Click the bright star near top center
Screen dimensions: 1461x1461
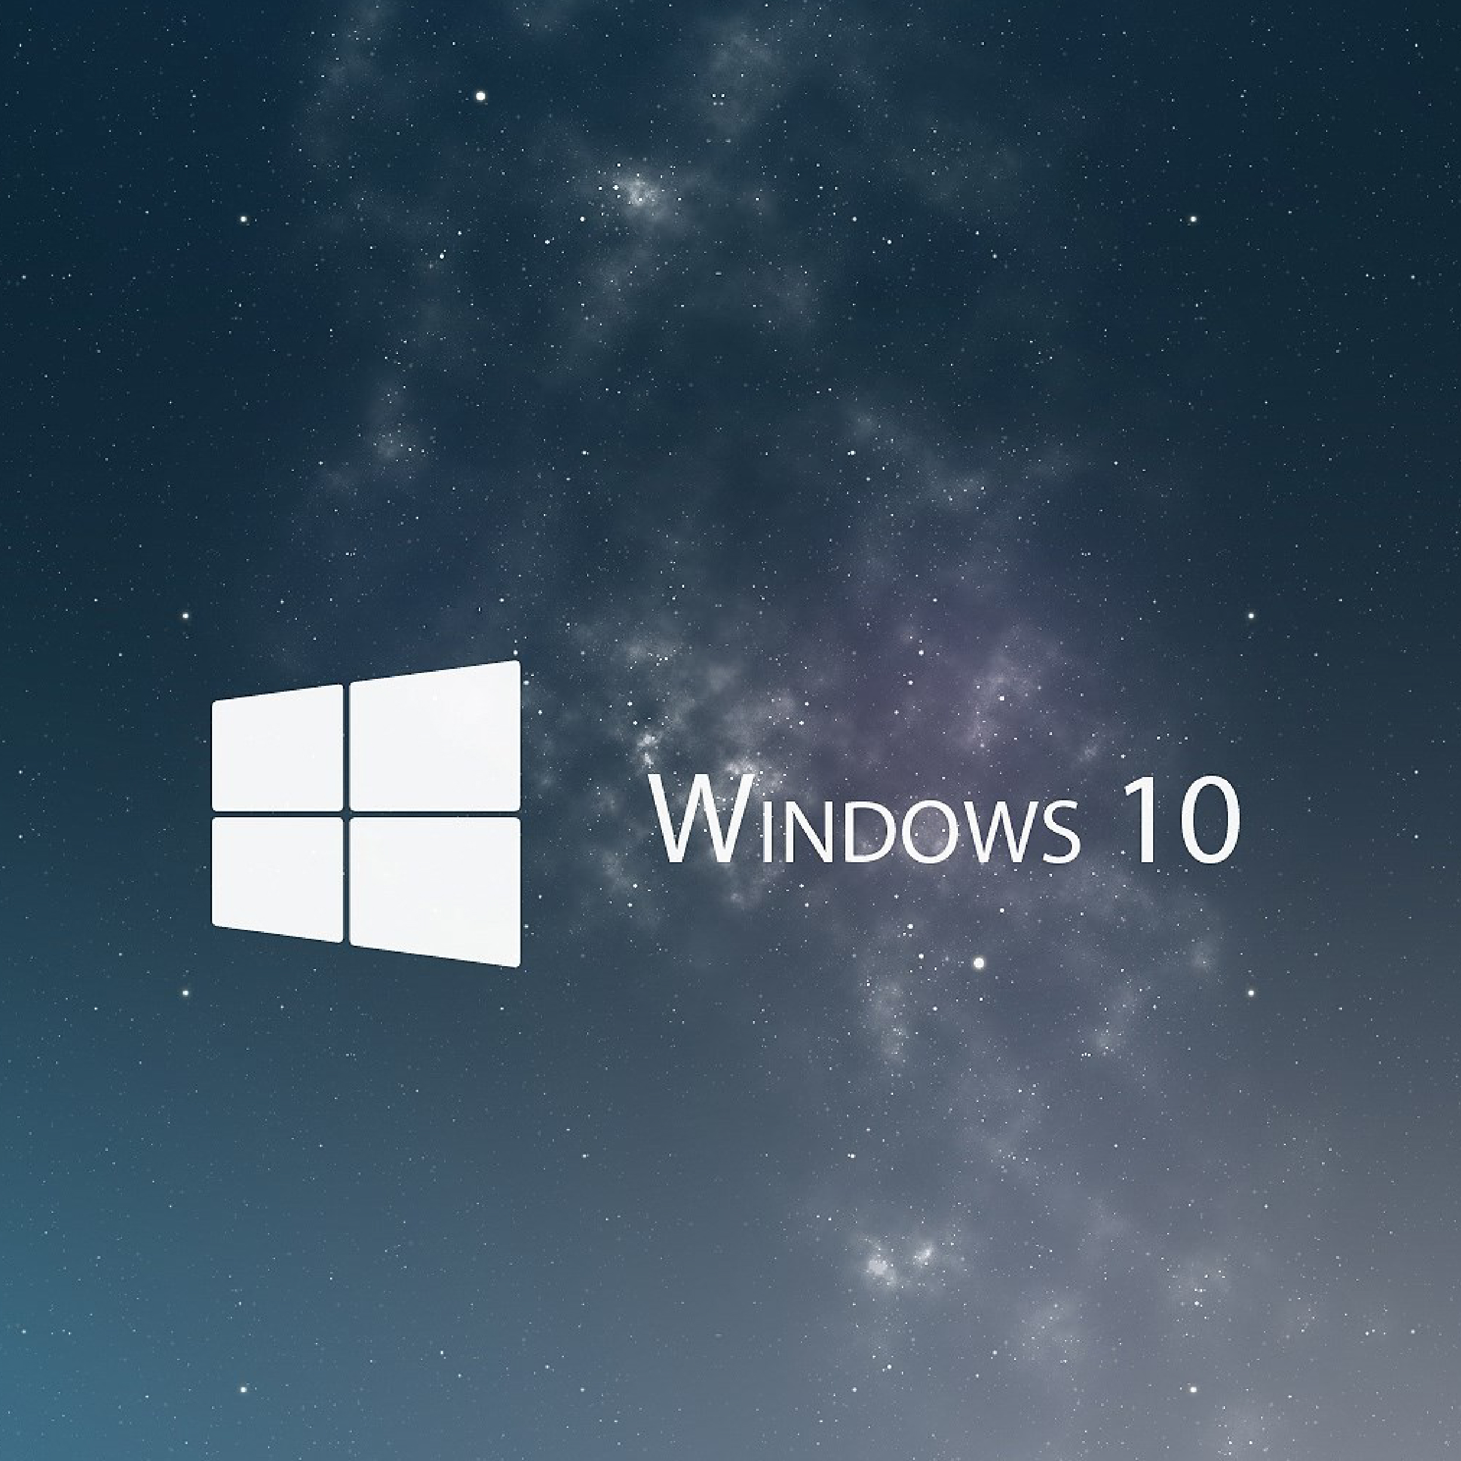(480, 96)
